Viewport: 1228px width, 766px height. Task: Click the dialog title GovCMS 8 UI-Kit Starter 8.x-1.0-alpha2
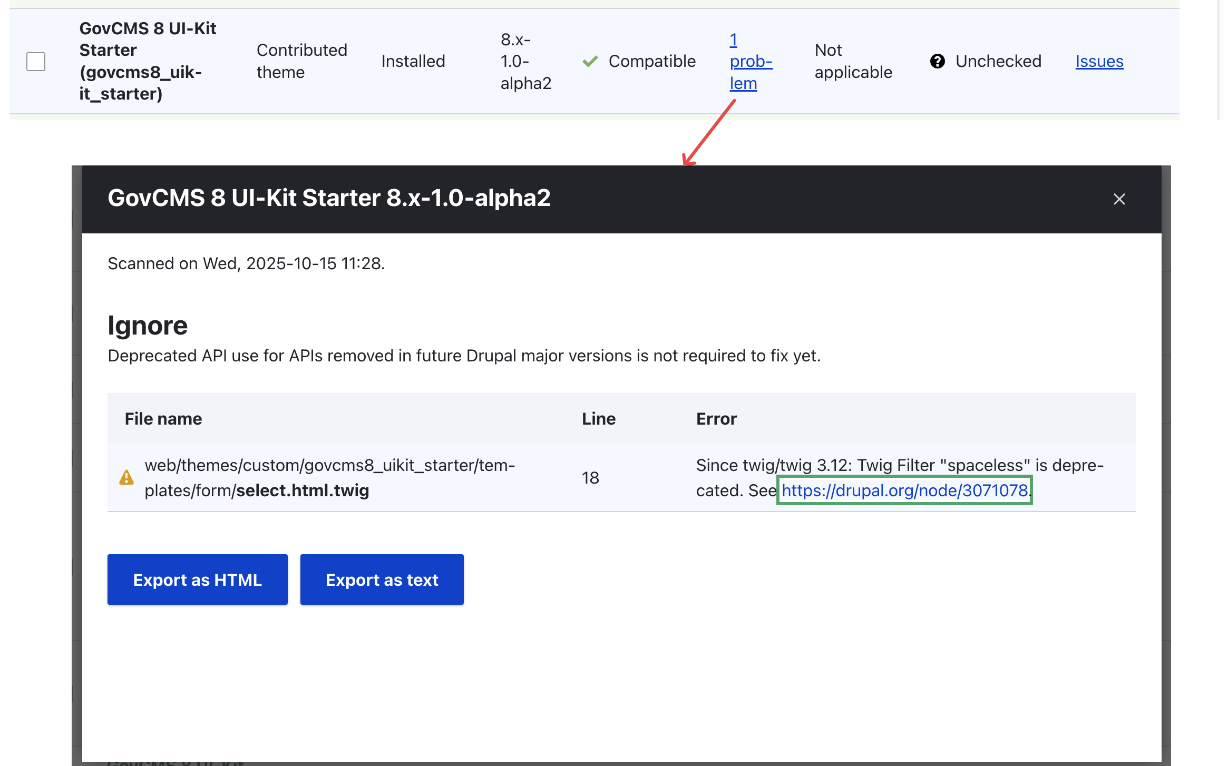pos(329,198)
